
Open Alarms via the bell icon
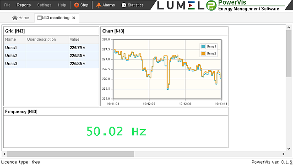click(98, 5)
